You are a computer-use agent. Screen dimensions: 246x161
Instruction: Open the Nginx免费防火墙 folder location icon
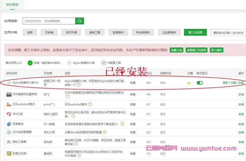(189, 83)
